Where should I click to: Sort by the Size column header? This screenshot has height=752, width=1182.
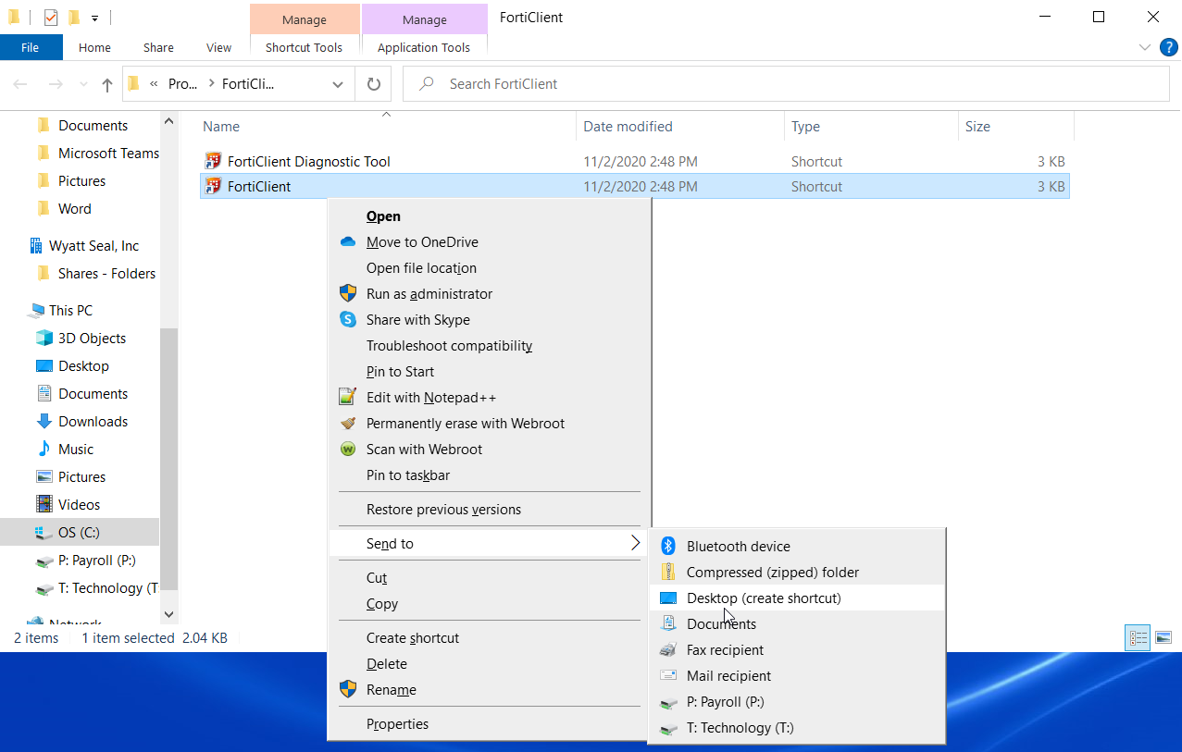click(1016, 127)
